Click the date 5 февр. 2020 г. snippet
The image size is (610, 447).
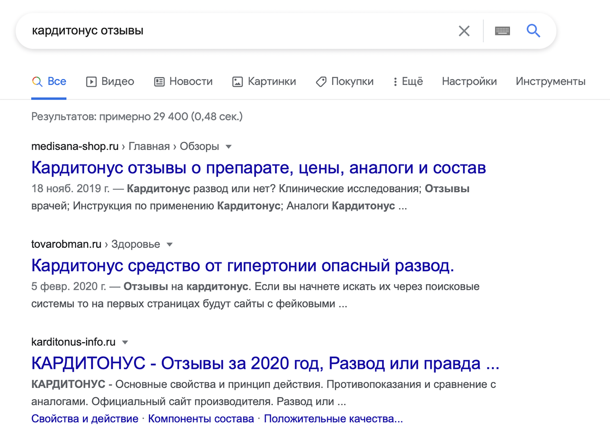[x=69, y=286]
